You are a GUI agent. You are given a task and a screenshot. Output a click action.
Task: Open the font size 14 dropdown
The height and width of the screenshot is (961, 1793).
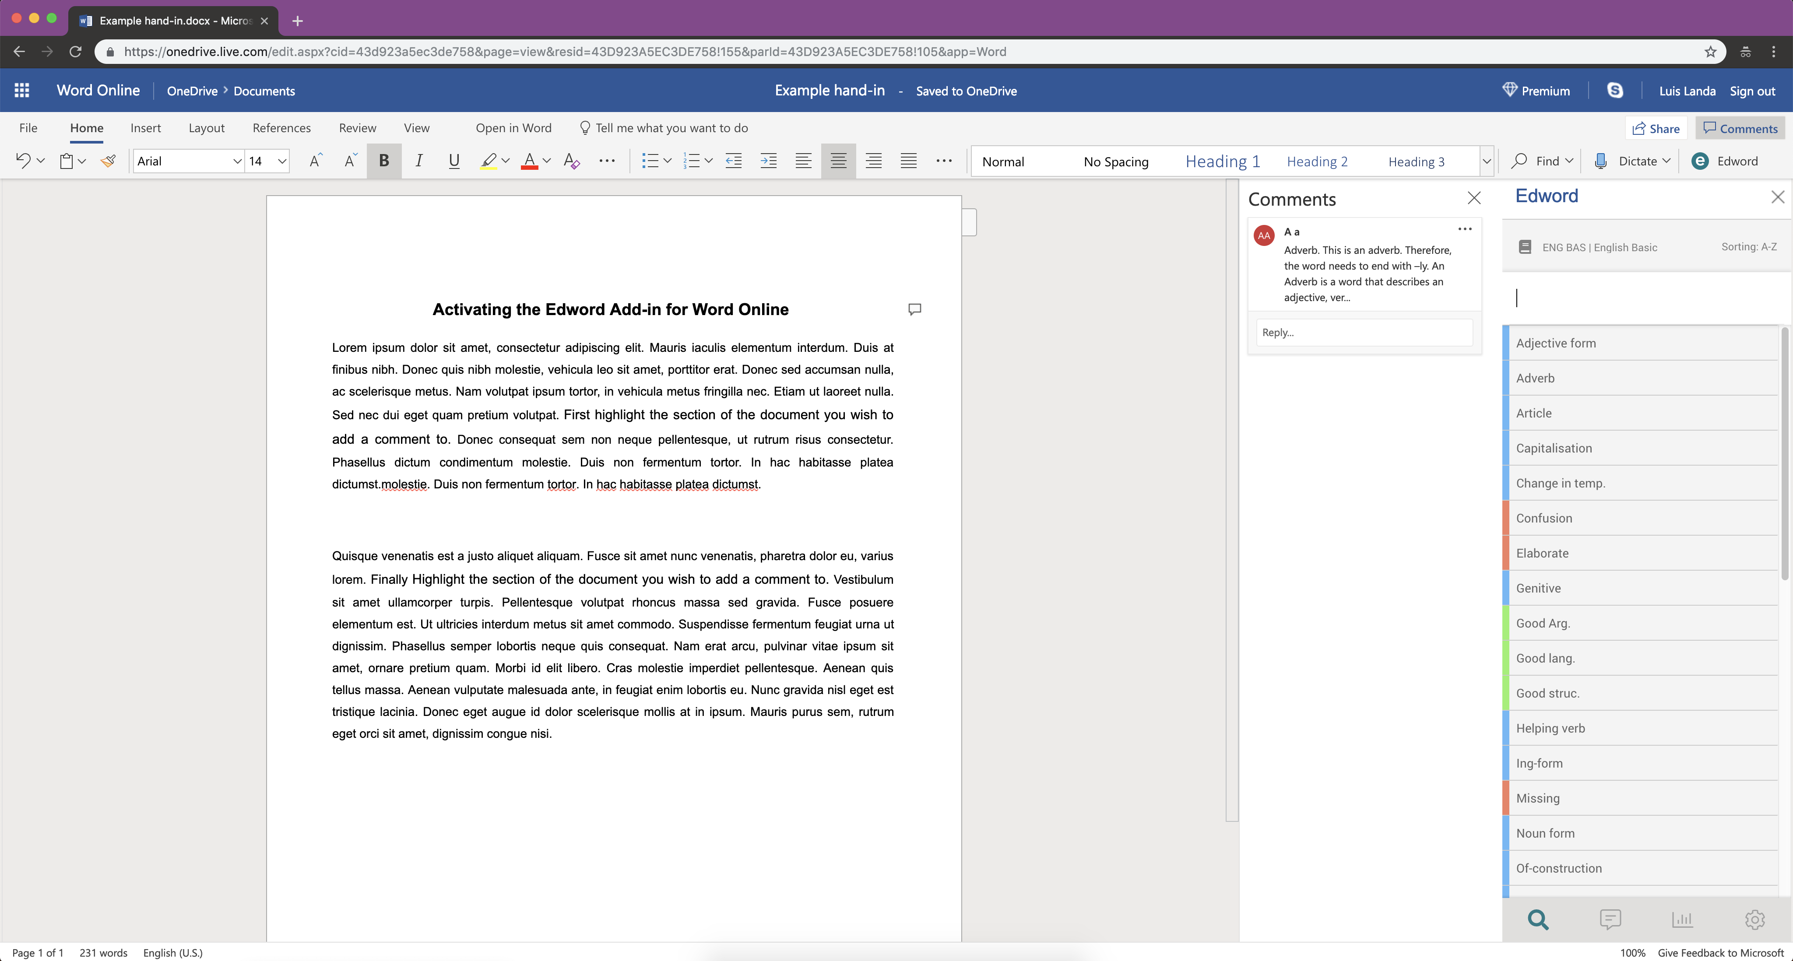[x=282, y=161]
